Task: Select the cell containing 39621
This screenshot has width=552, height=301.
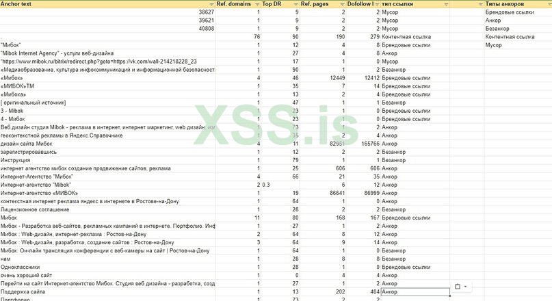Action: click(107, 21)
